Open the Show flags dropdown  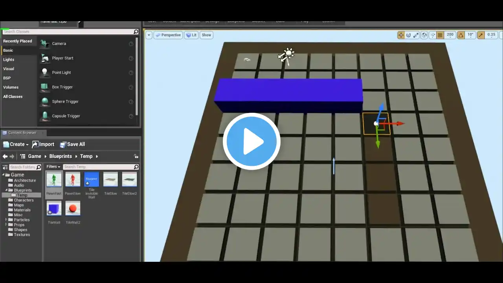pyautogui.click(x=206, y=35)
